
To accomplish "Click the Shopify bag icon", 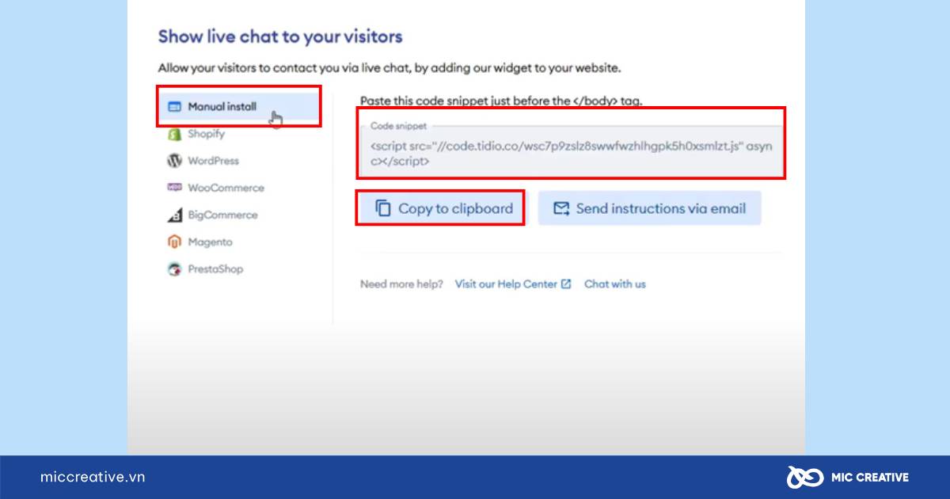I will (x=175, y=134).
